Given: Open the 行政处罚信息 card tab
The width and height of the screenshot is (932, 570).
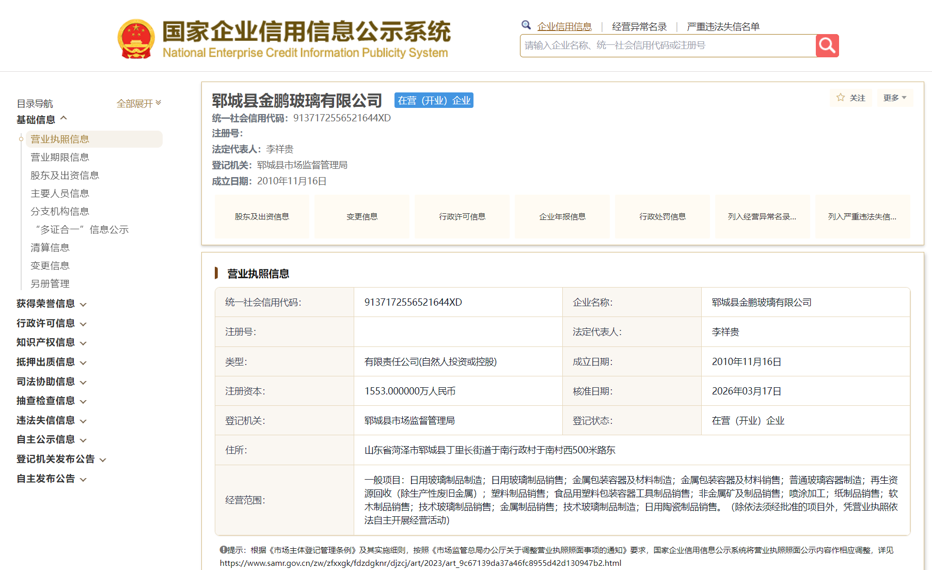Looking at the screenshot, I should click(662, 216).
